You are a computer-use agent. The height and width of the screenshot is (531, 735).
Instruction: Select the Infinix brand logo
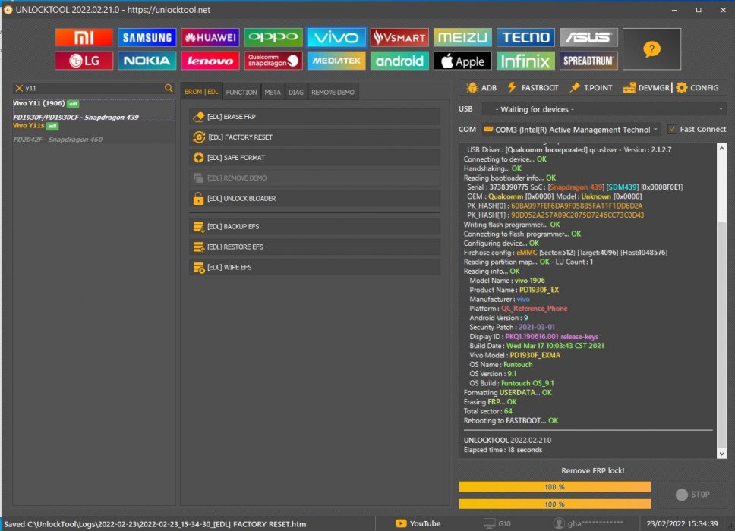pos(525,61)
